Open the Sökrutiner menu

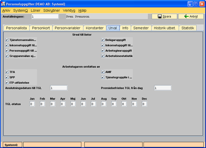pos(52,10)
